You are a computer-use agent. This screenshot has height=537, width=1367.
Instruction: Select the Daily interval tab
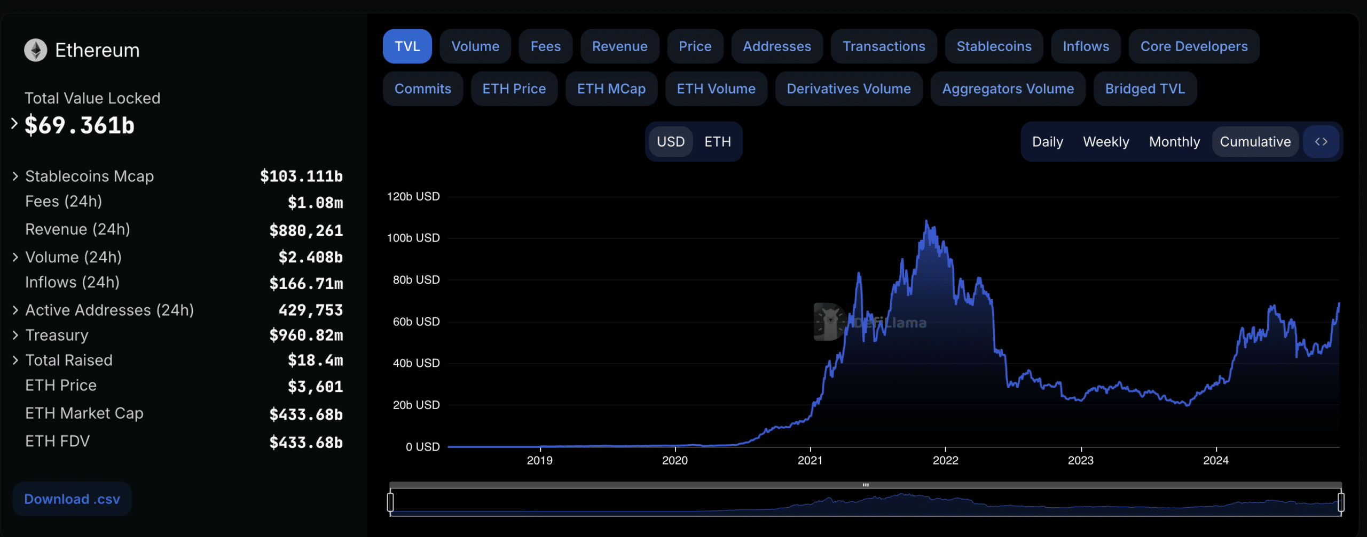pos(1048,142)
